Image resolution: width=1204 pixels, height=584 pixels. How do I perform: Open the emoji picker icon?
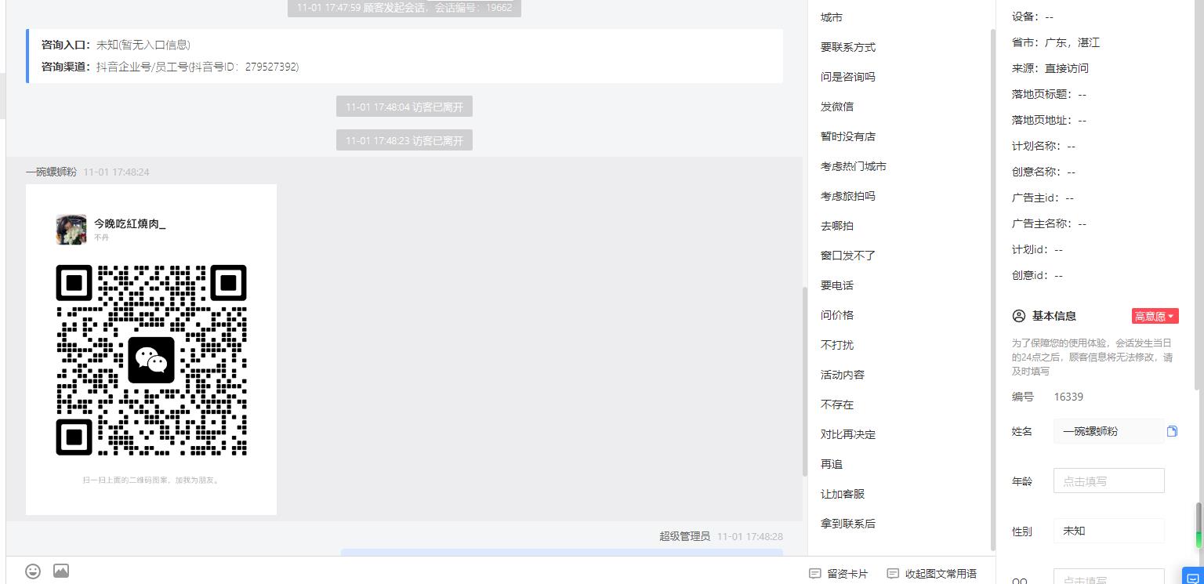pos(33,571)
